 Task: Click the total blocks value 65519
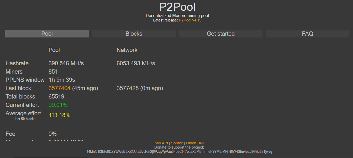tap(56, 97)
